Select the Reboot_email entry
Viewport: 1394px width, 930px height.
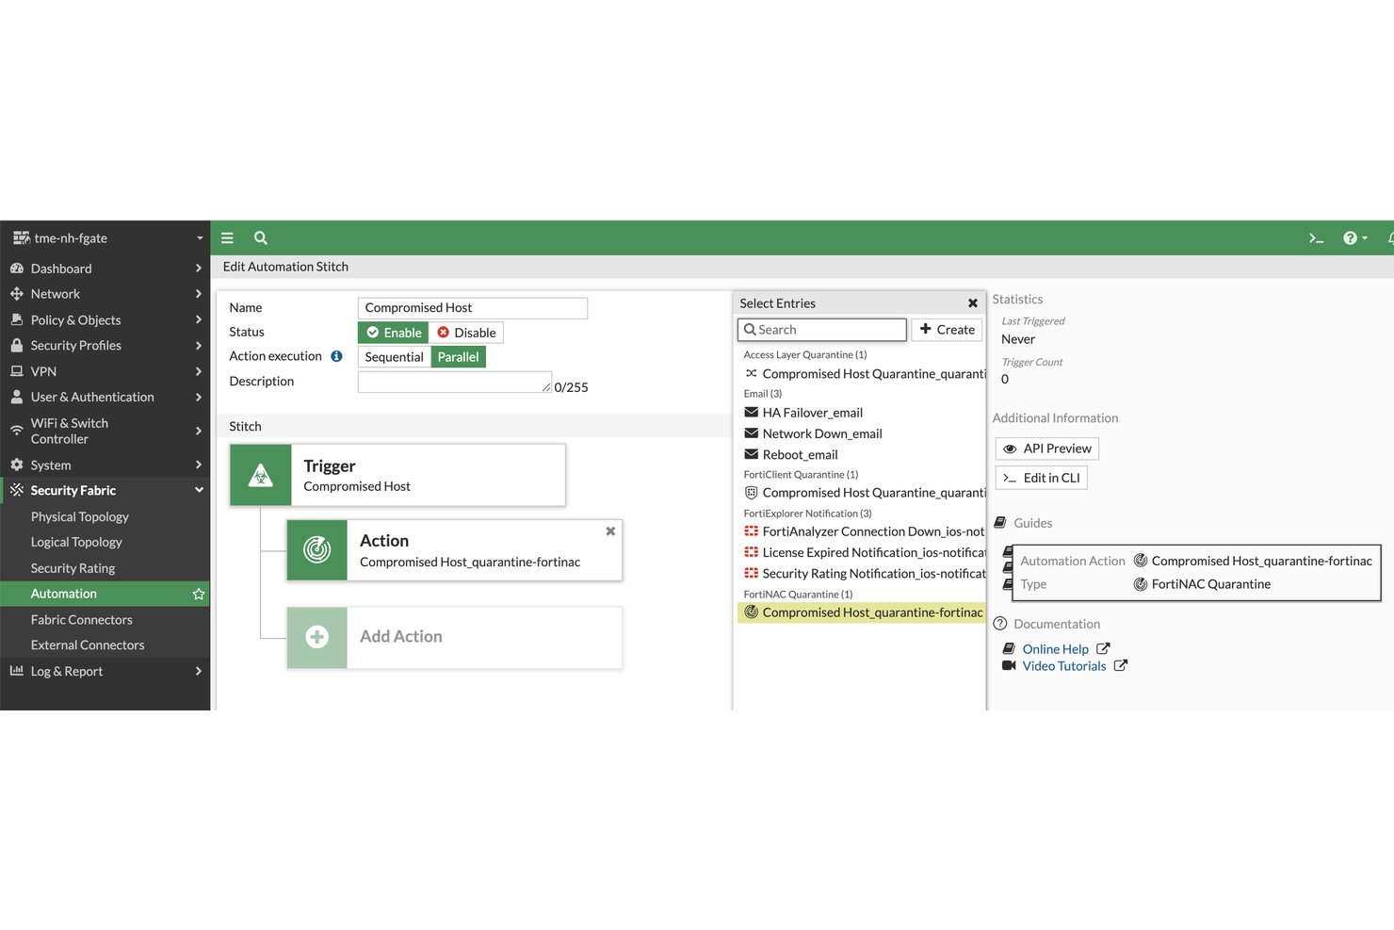pos(860,454)
